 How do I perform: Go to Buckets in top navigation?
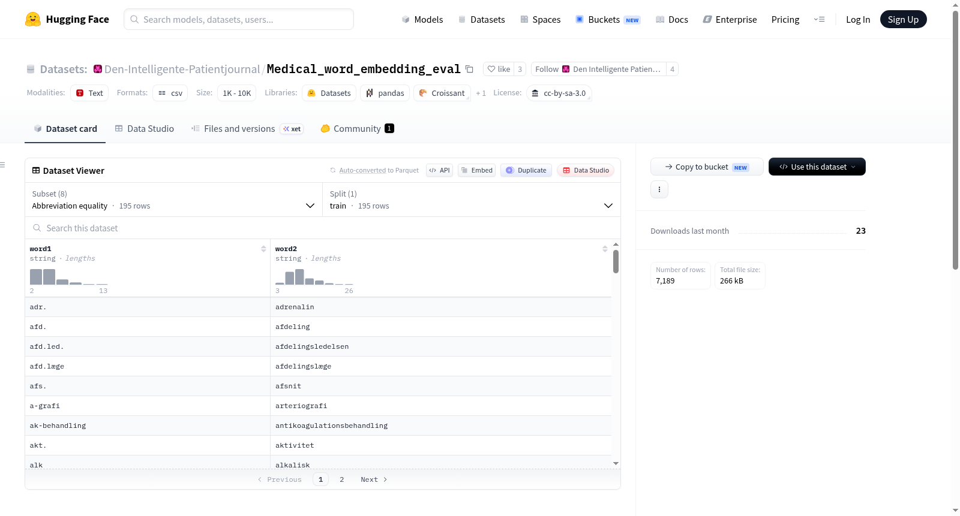pyautogui.click(x=608, y=19)
